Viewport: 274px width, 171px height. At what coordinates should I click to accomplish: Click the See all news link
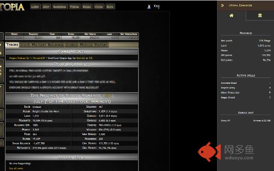(16, 168)
